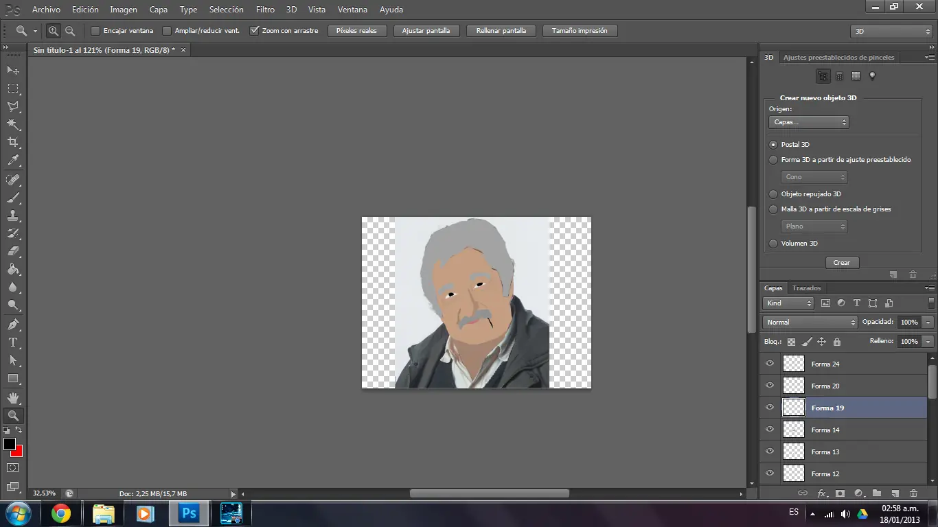Screen dimensions: 938x527
Task: Click the Zoom In magnifier option
Action: pyautogui.click(x=54, y=31)
